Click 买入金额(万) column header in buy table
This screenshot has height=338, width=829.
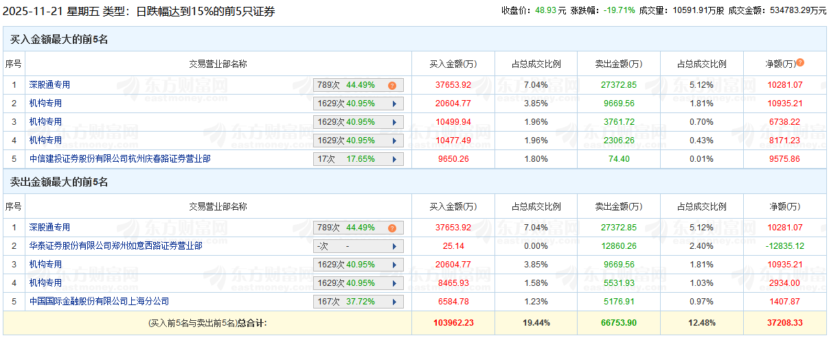tap(453, 64)
